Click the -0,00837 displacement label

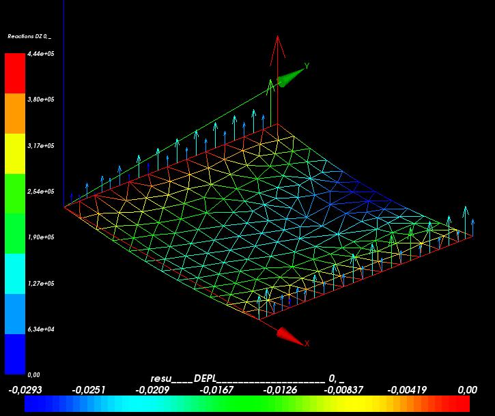[x=343, y=390]
